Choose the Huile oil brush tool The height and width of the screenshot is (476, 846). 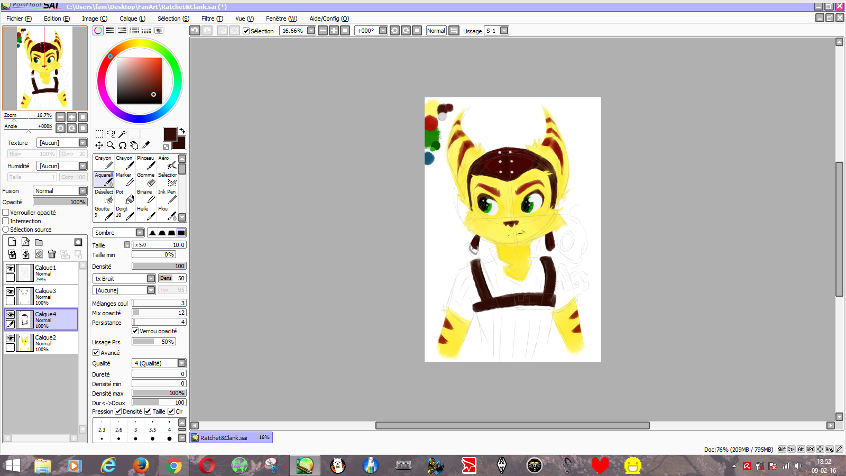146,213
